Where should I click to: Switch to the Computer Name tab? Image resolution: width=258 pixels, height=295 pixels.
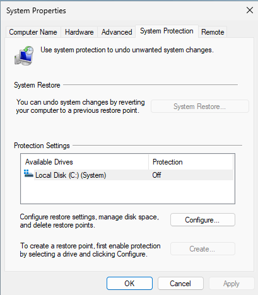pos(33,32)
